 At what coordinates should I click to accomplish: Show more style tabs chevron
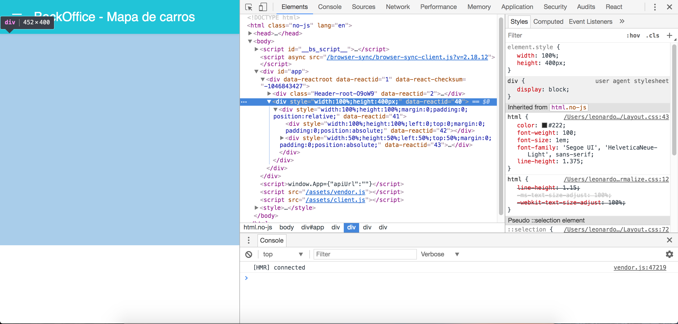pyautogui.click(x=622, y=21)
